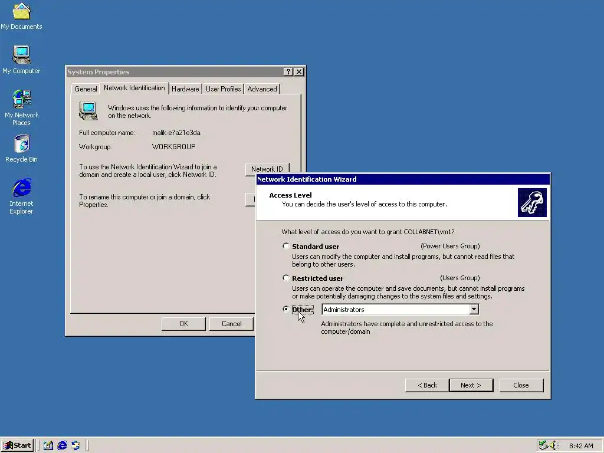Click OK in System Properties

click(x=184, y=324)
